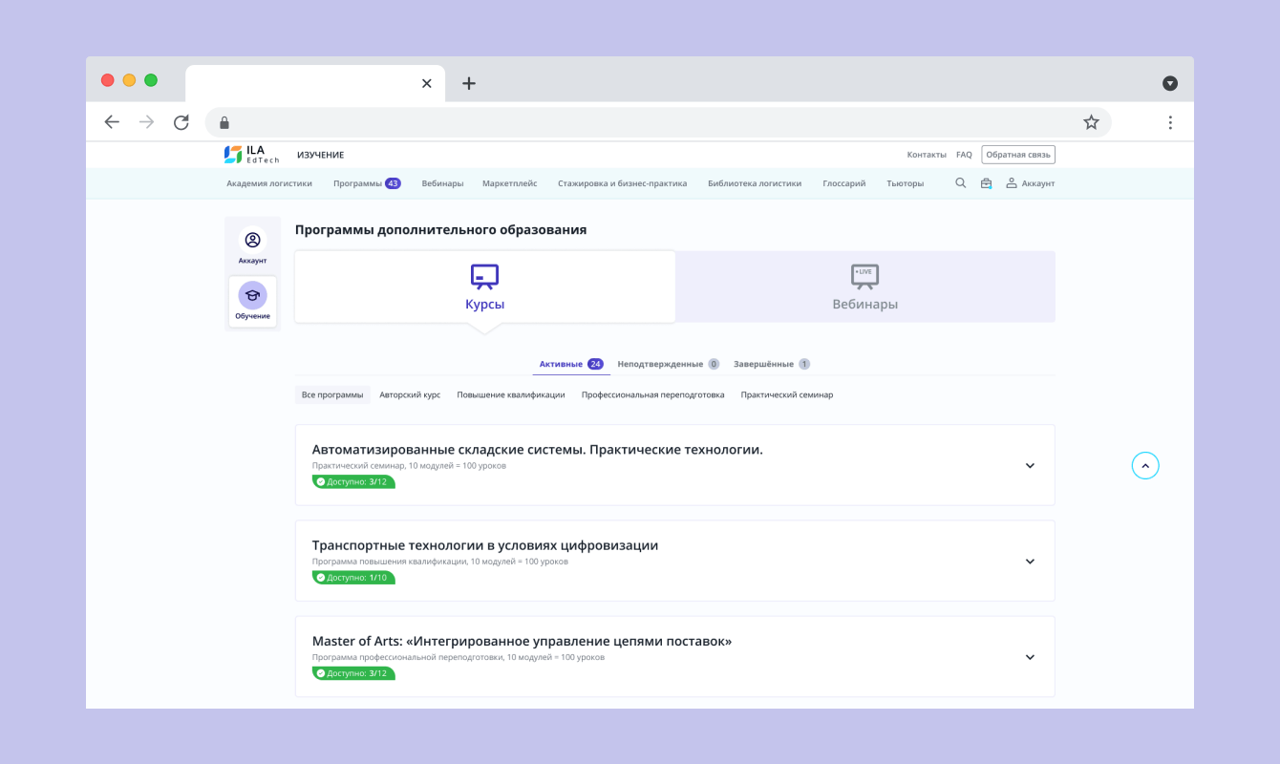This screenshot has height=764, width=1280.
Task: Open the Аккаунт user menu in navbar
Action: tap(1030, 183)
